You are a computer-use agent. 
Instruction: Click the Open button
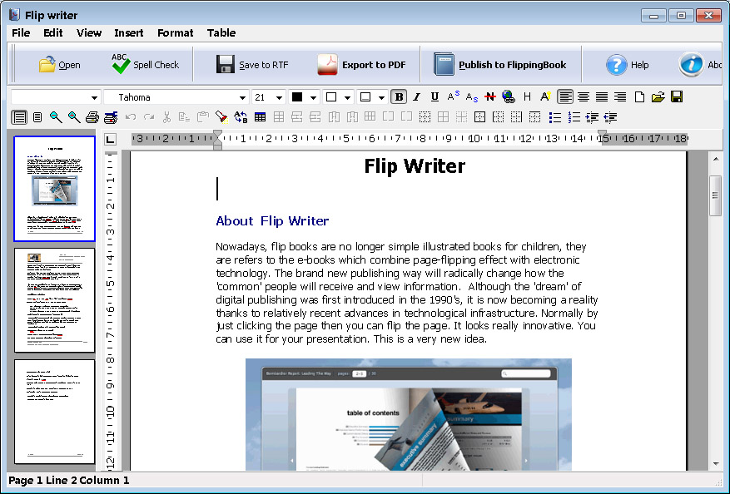point(59,65)
